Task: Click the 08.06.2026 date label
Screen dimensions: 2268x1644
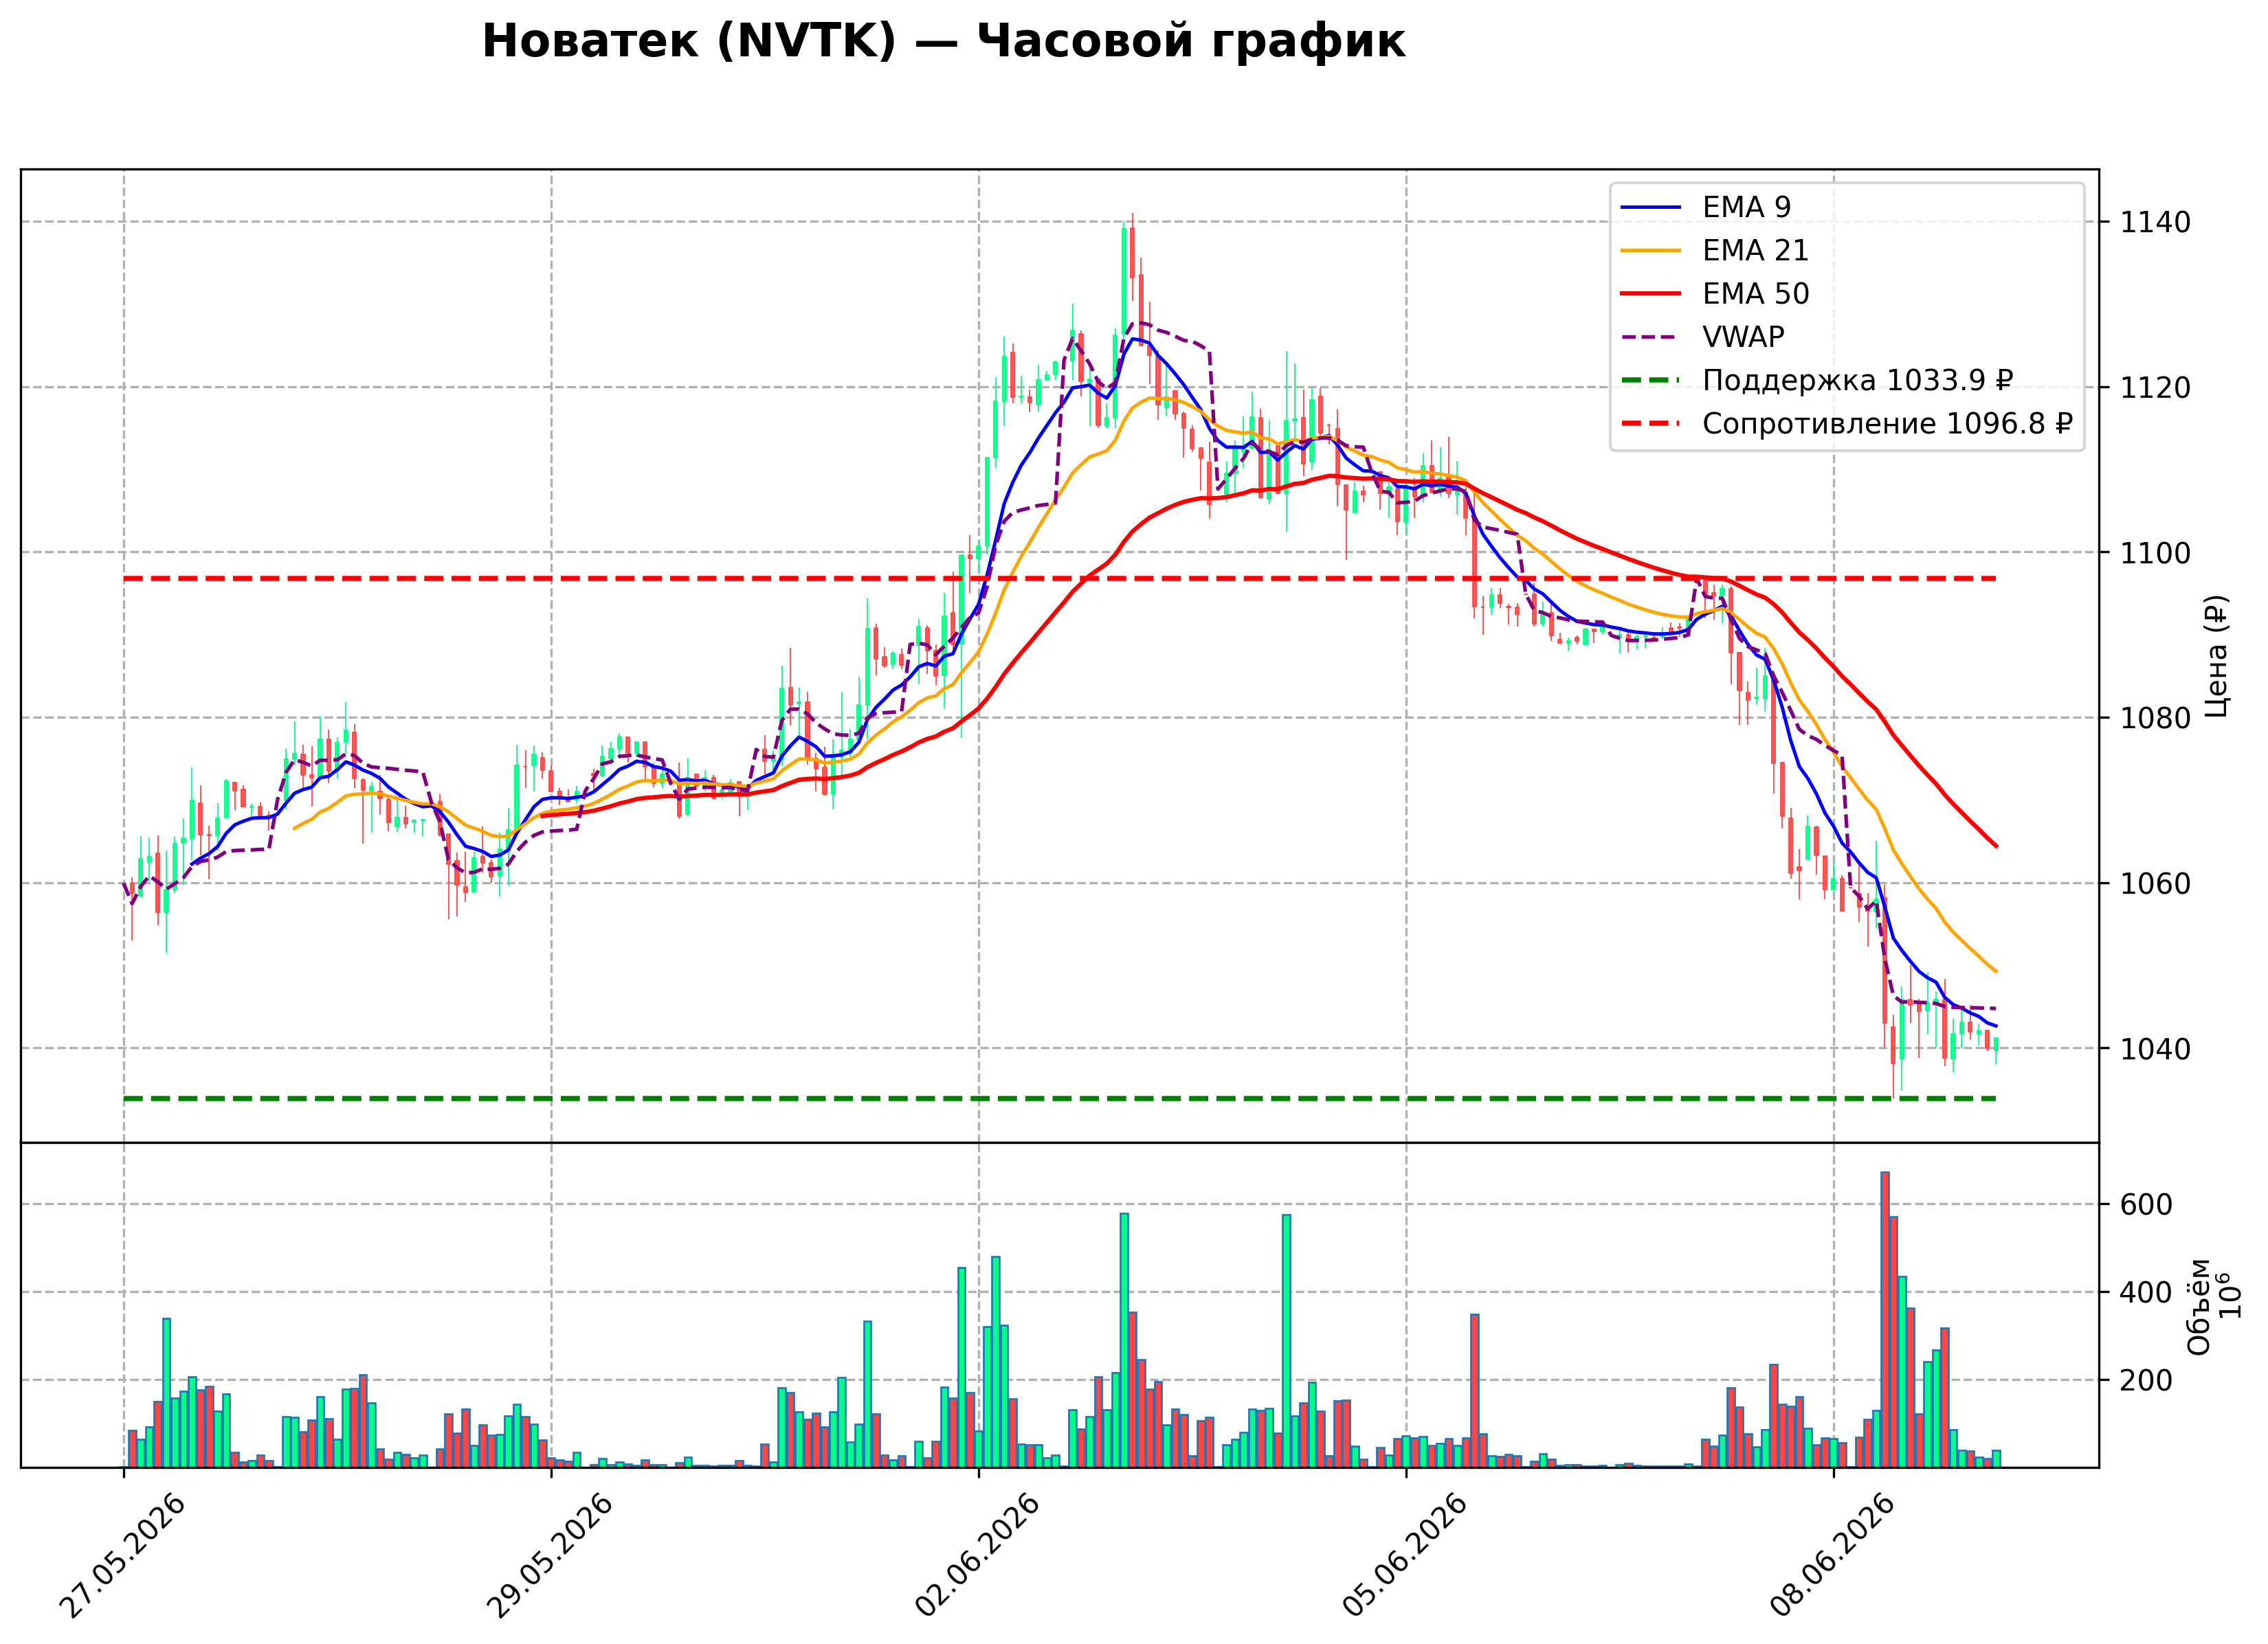Action: coord(1833,1556)
